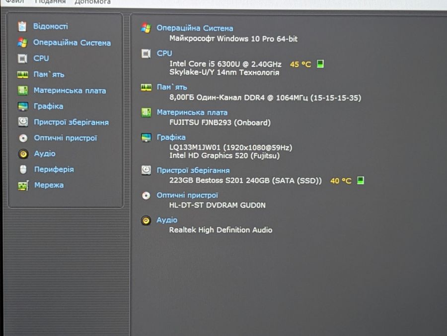Select the 8,00ГБ Один-Канал DDR4 memory line
The width and height of the screenshot is (447, 336).
point(265,98)
